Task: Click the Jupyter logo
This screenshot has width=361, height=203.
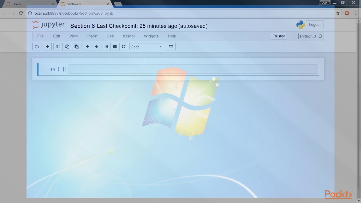Action: [x=48, y=25]
